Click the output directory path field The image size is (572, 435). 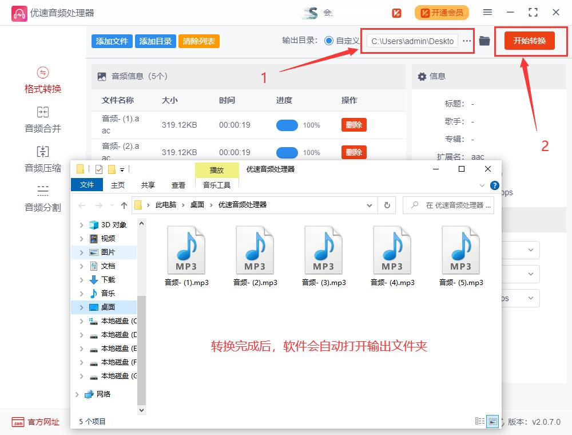412,41
